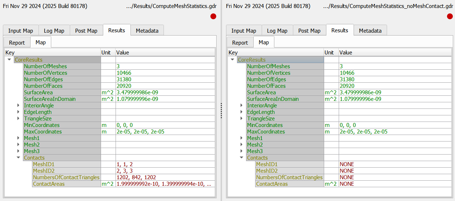
Task: Open Log Map tab in right panel
Action: (x=277, y=30)
